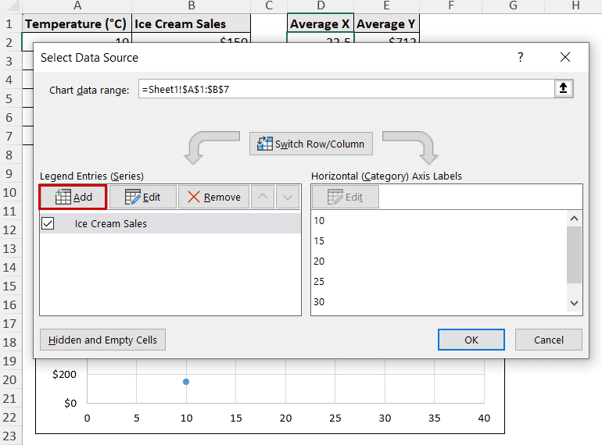
Task: Select axis label value 10
Action: 319,221
